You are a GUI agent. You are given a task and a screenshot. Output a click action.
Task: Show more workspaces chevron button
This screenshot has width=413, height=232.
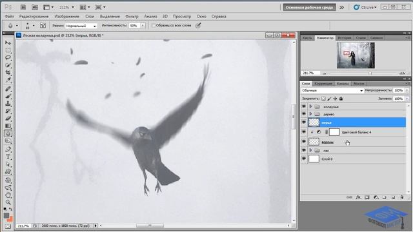[x=341, y=7]
